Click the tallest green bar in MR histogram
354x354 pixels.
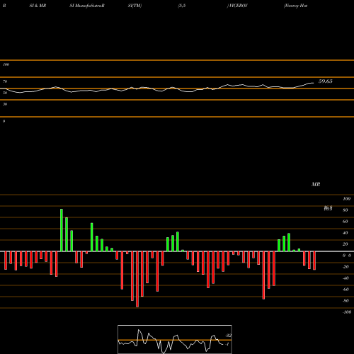point(62,230)
